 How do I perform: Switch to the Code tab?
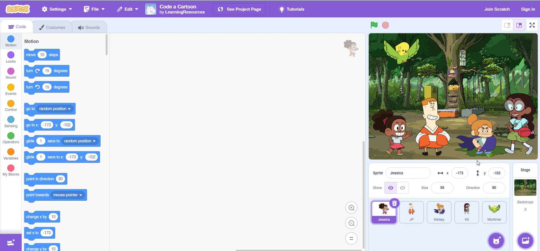(x=17, y=27)
